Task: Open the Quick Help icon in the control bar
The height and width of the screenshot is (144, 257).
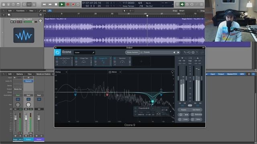Action: click(13, 4)
